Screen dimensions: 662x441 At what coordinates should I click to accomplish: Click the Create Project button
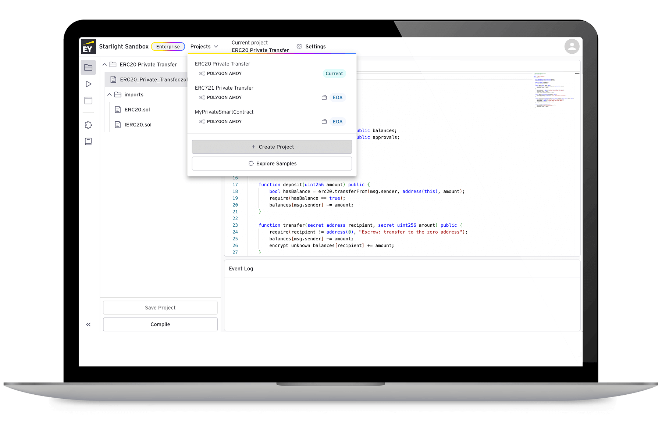pyautogui.click(x=272, y=147)
